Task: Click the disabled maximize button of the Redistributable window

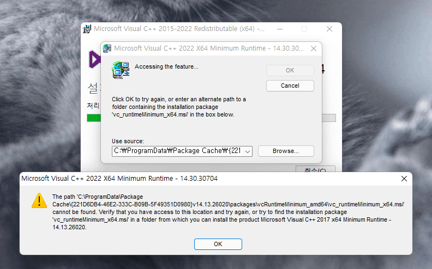Action: coord(304,29)
